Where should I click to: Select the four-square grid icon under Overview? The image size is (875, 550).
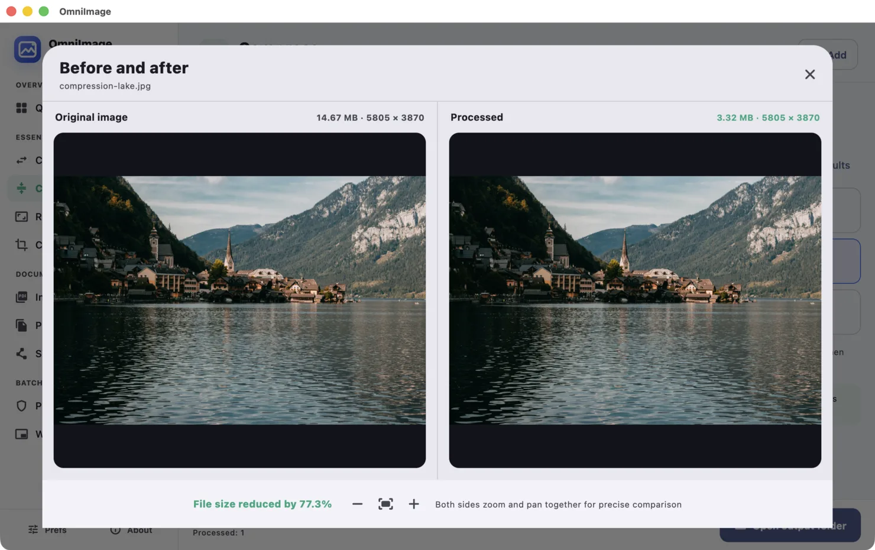[x=22, y=108]
